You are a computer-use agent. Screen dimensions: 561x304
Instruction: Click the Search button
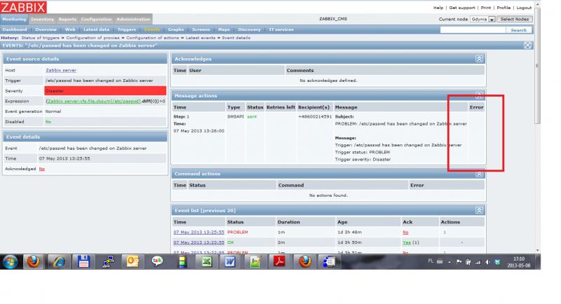(518, 30)
